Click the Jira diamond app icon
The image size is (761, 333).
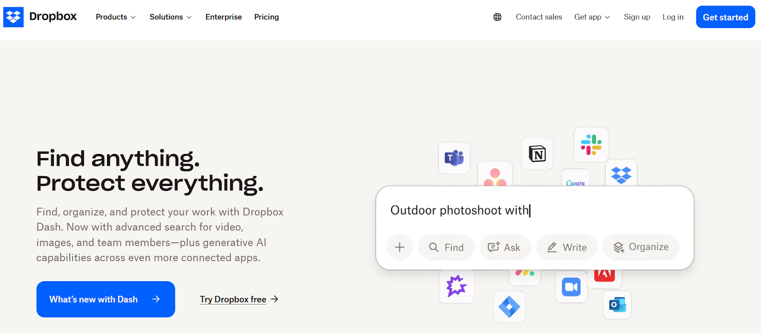[x=509, y=307]
